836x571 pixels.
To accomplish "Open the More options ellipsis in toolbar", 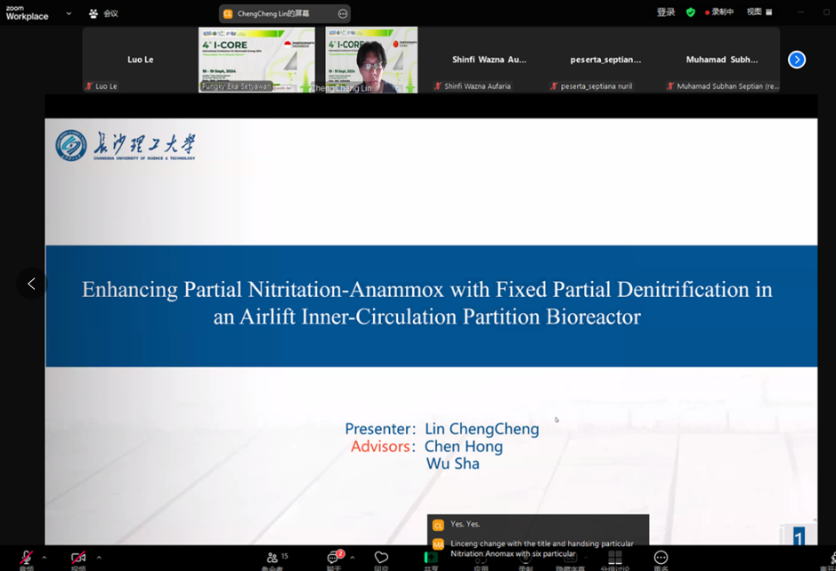I will point(661,559).
